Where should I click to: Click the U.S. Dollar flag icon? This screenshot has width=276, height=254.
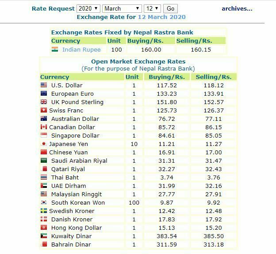[44, 85]
